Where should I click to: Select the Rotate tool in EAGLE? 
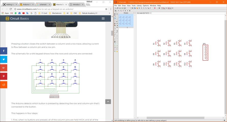[x=117, y=20]
